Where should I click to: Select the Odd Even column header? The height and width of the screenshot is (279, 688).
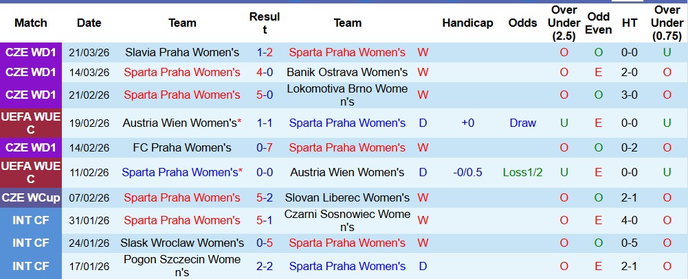(x=599, y=23)
